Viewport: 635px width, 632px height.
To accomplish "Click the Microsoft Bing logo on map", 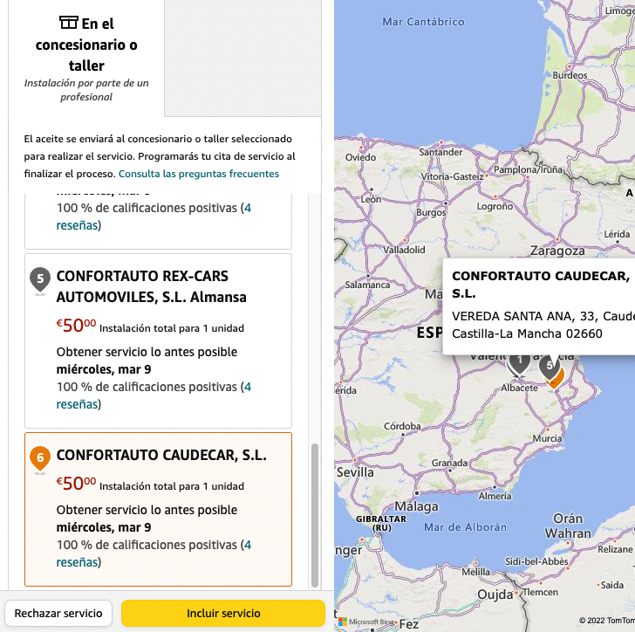I will pos(365,622).
